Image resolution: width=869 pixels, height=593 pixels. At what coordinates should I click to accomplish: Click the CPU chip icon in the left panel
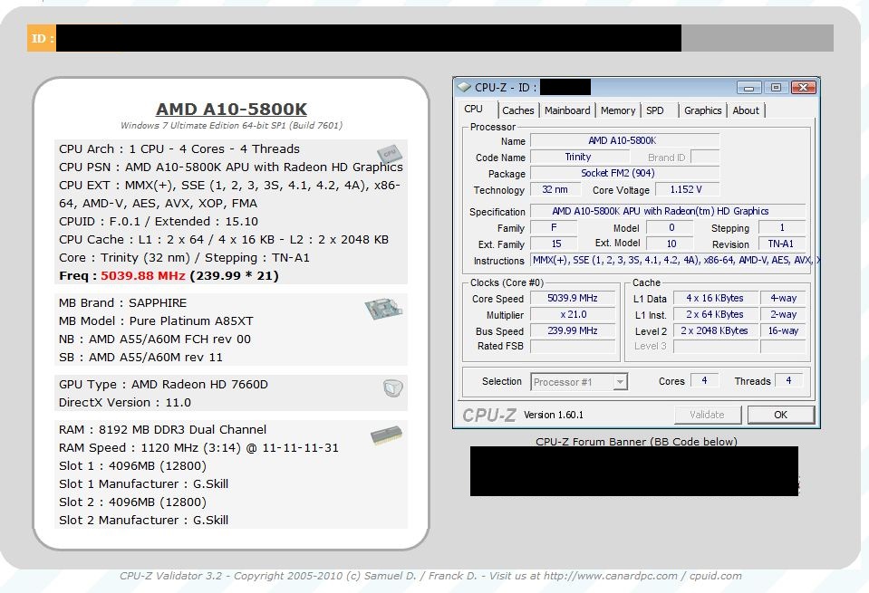(x=390, y=153)
